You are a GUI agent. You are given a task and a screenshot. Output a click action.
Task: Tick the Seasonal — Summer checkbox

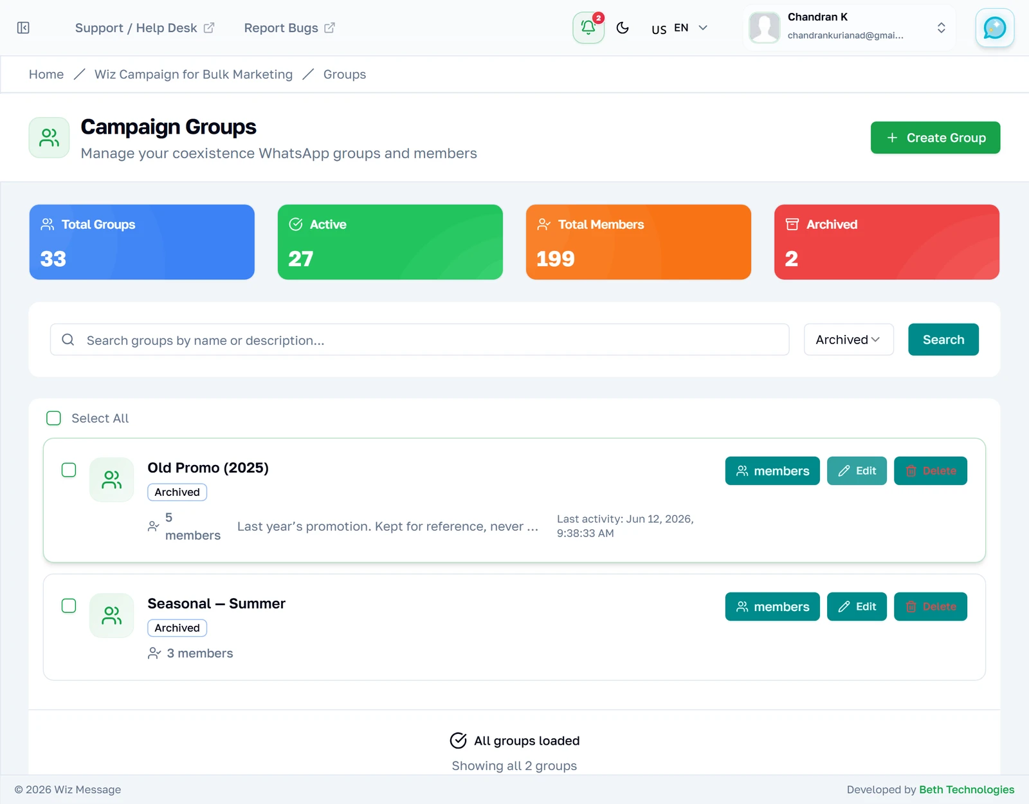[69, 606]
